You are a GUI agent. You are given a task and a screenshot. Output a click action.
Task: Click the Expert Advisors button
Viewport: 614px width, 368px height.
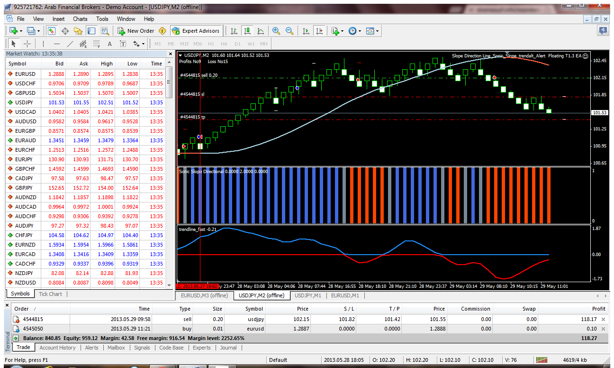click(196, 31)
